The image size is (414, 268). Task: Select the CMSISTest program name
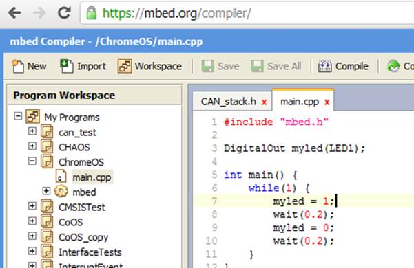(82, 208)
